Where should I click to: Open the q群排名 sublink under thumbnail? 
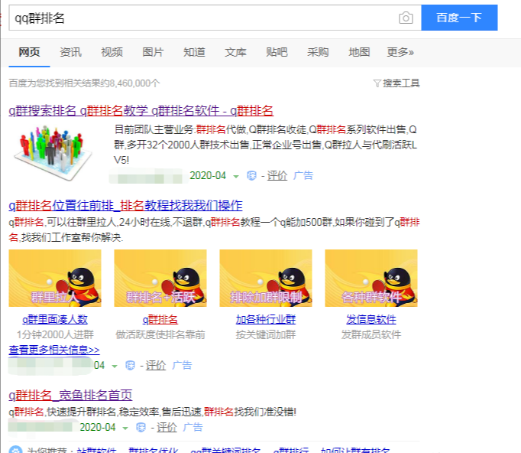(x=160, y=319)
